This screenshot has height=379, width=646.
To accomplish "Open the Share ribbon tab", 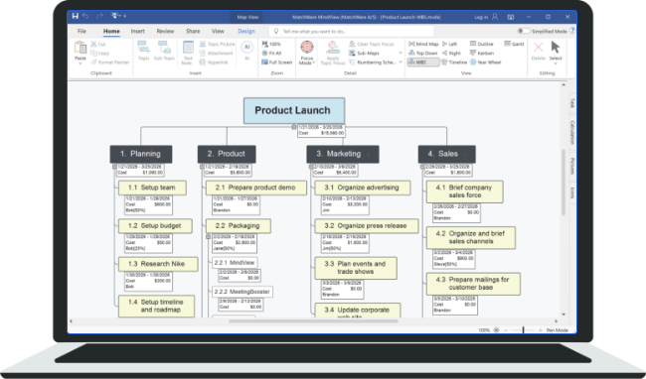I will pos(193,31).
